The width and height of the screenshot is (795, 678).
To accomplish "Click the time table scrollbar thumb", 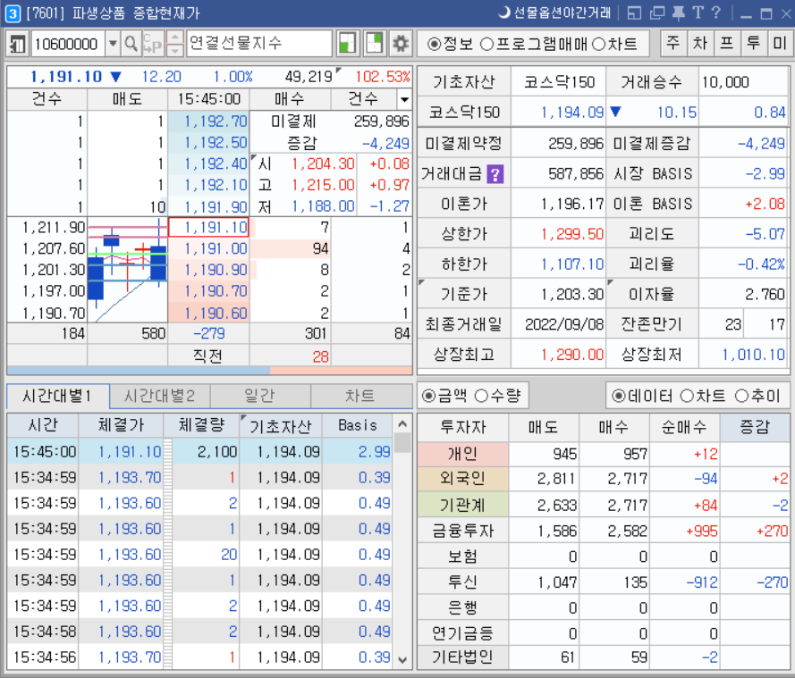I will click(x=402, y=443).
